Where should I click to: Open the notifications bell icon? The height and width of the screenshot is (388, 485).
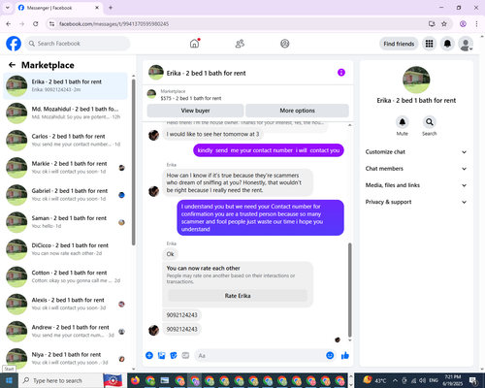coord(447,44)
